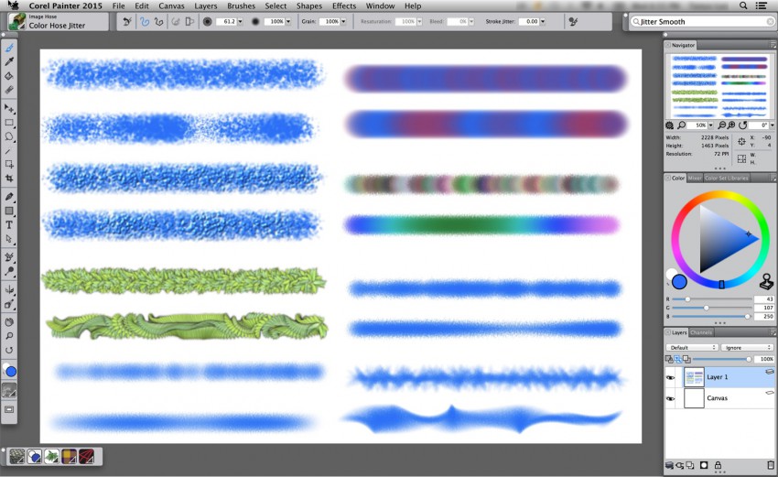Select the Dropper tool
This screenshot has width=778, height=477.
[9, 61]
